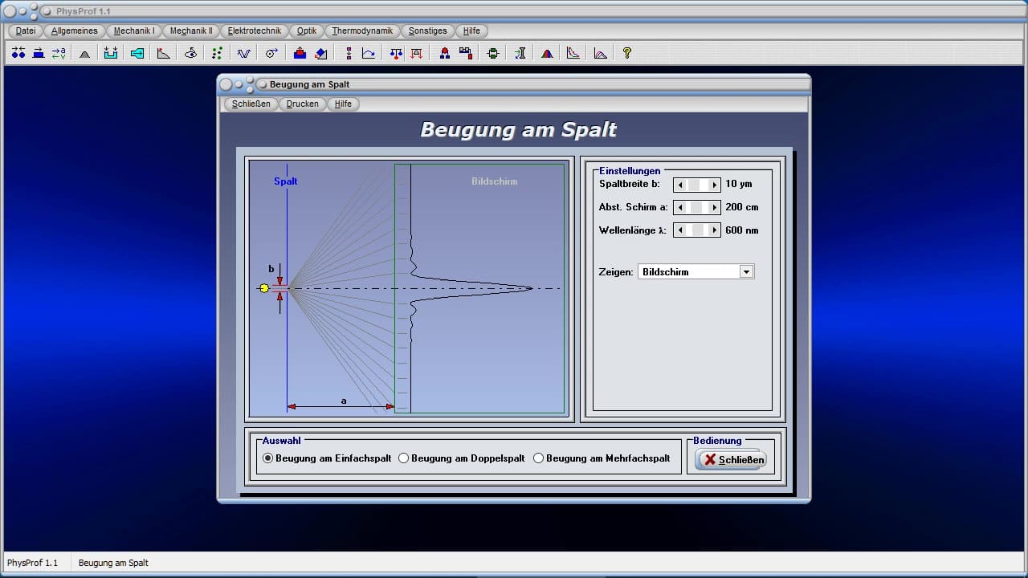
Task: Open the Mechanik I menu
Action: point(134,31)
